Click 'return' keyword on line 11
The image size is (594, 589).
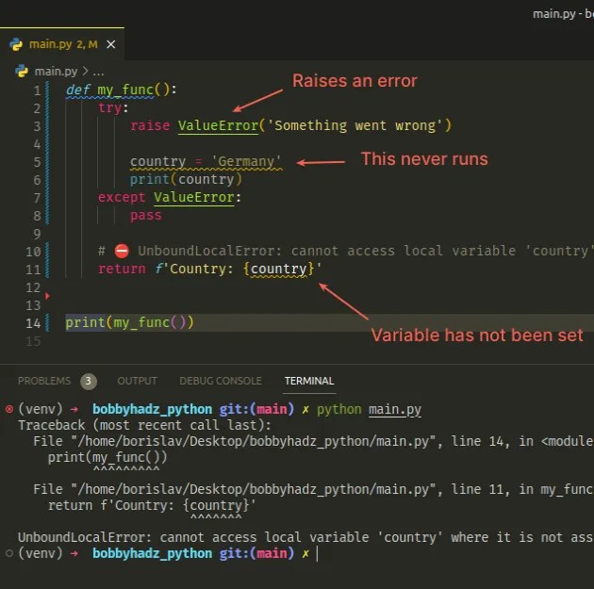(122, 270)
